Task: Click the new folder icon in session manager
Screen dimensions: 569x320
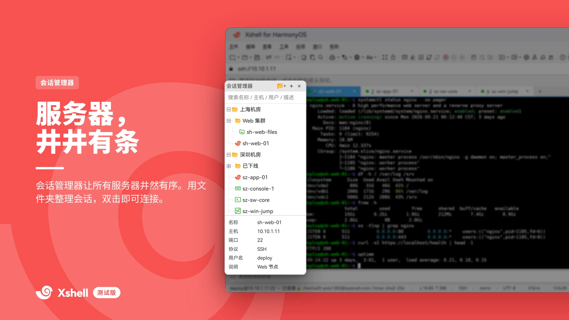Action: [x=281, y=86]
